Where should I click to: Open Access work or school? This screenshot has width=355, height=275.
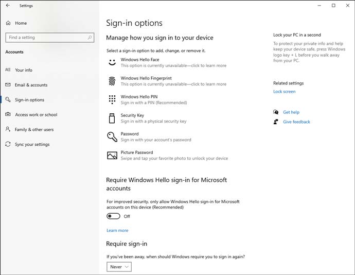click(x=36, y=115)
